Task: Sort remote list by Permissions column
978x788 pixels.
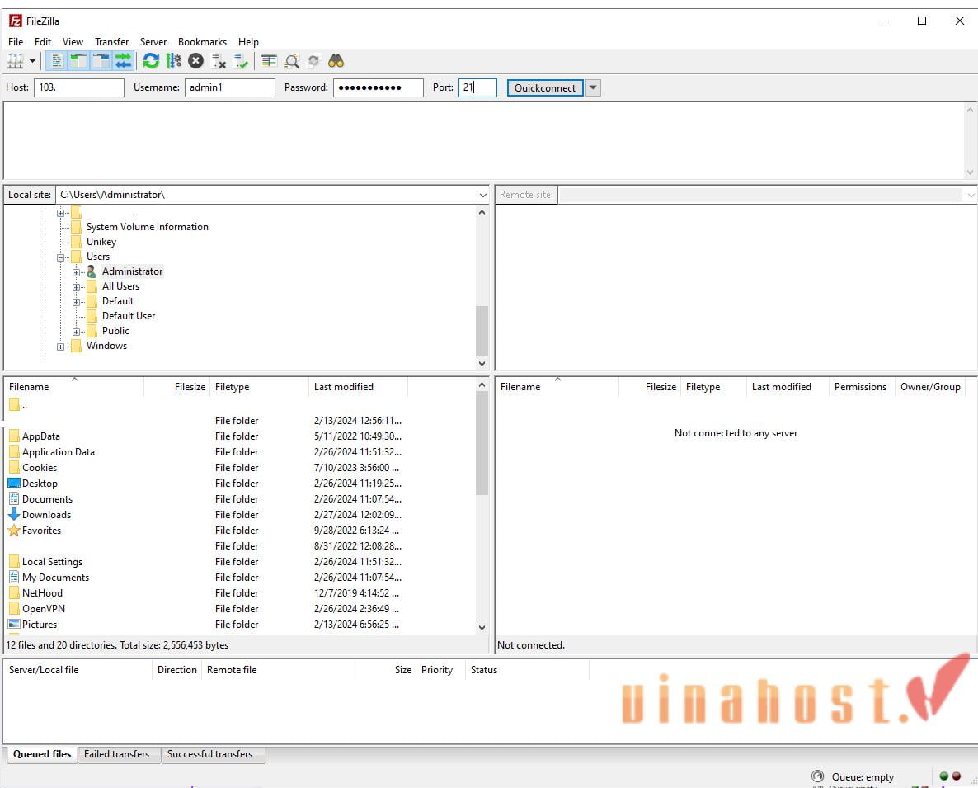Action: click(x=861, y=387)
